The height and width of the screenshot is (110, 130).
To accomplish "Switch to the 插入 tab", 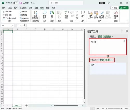I will tap(16, 8).
